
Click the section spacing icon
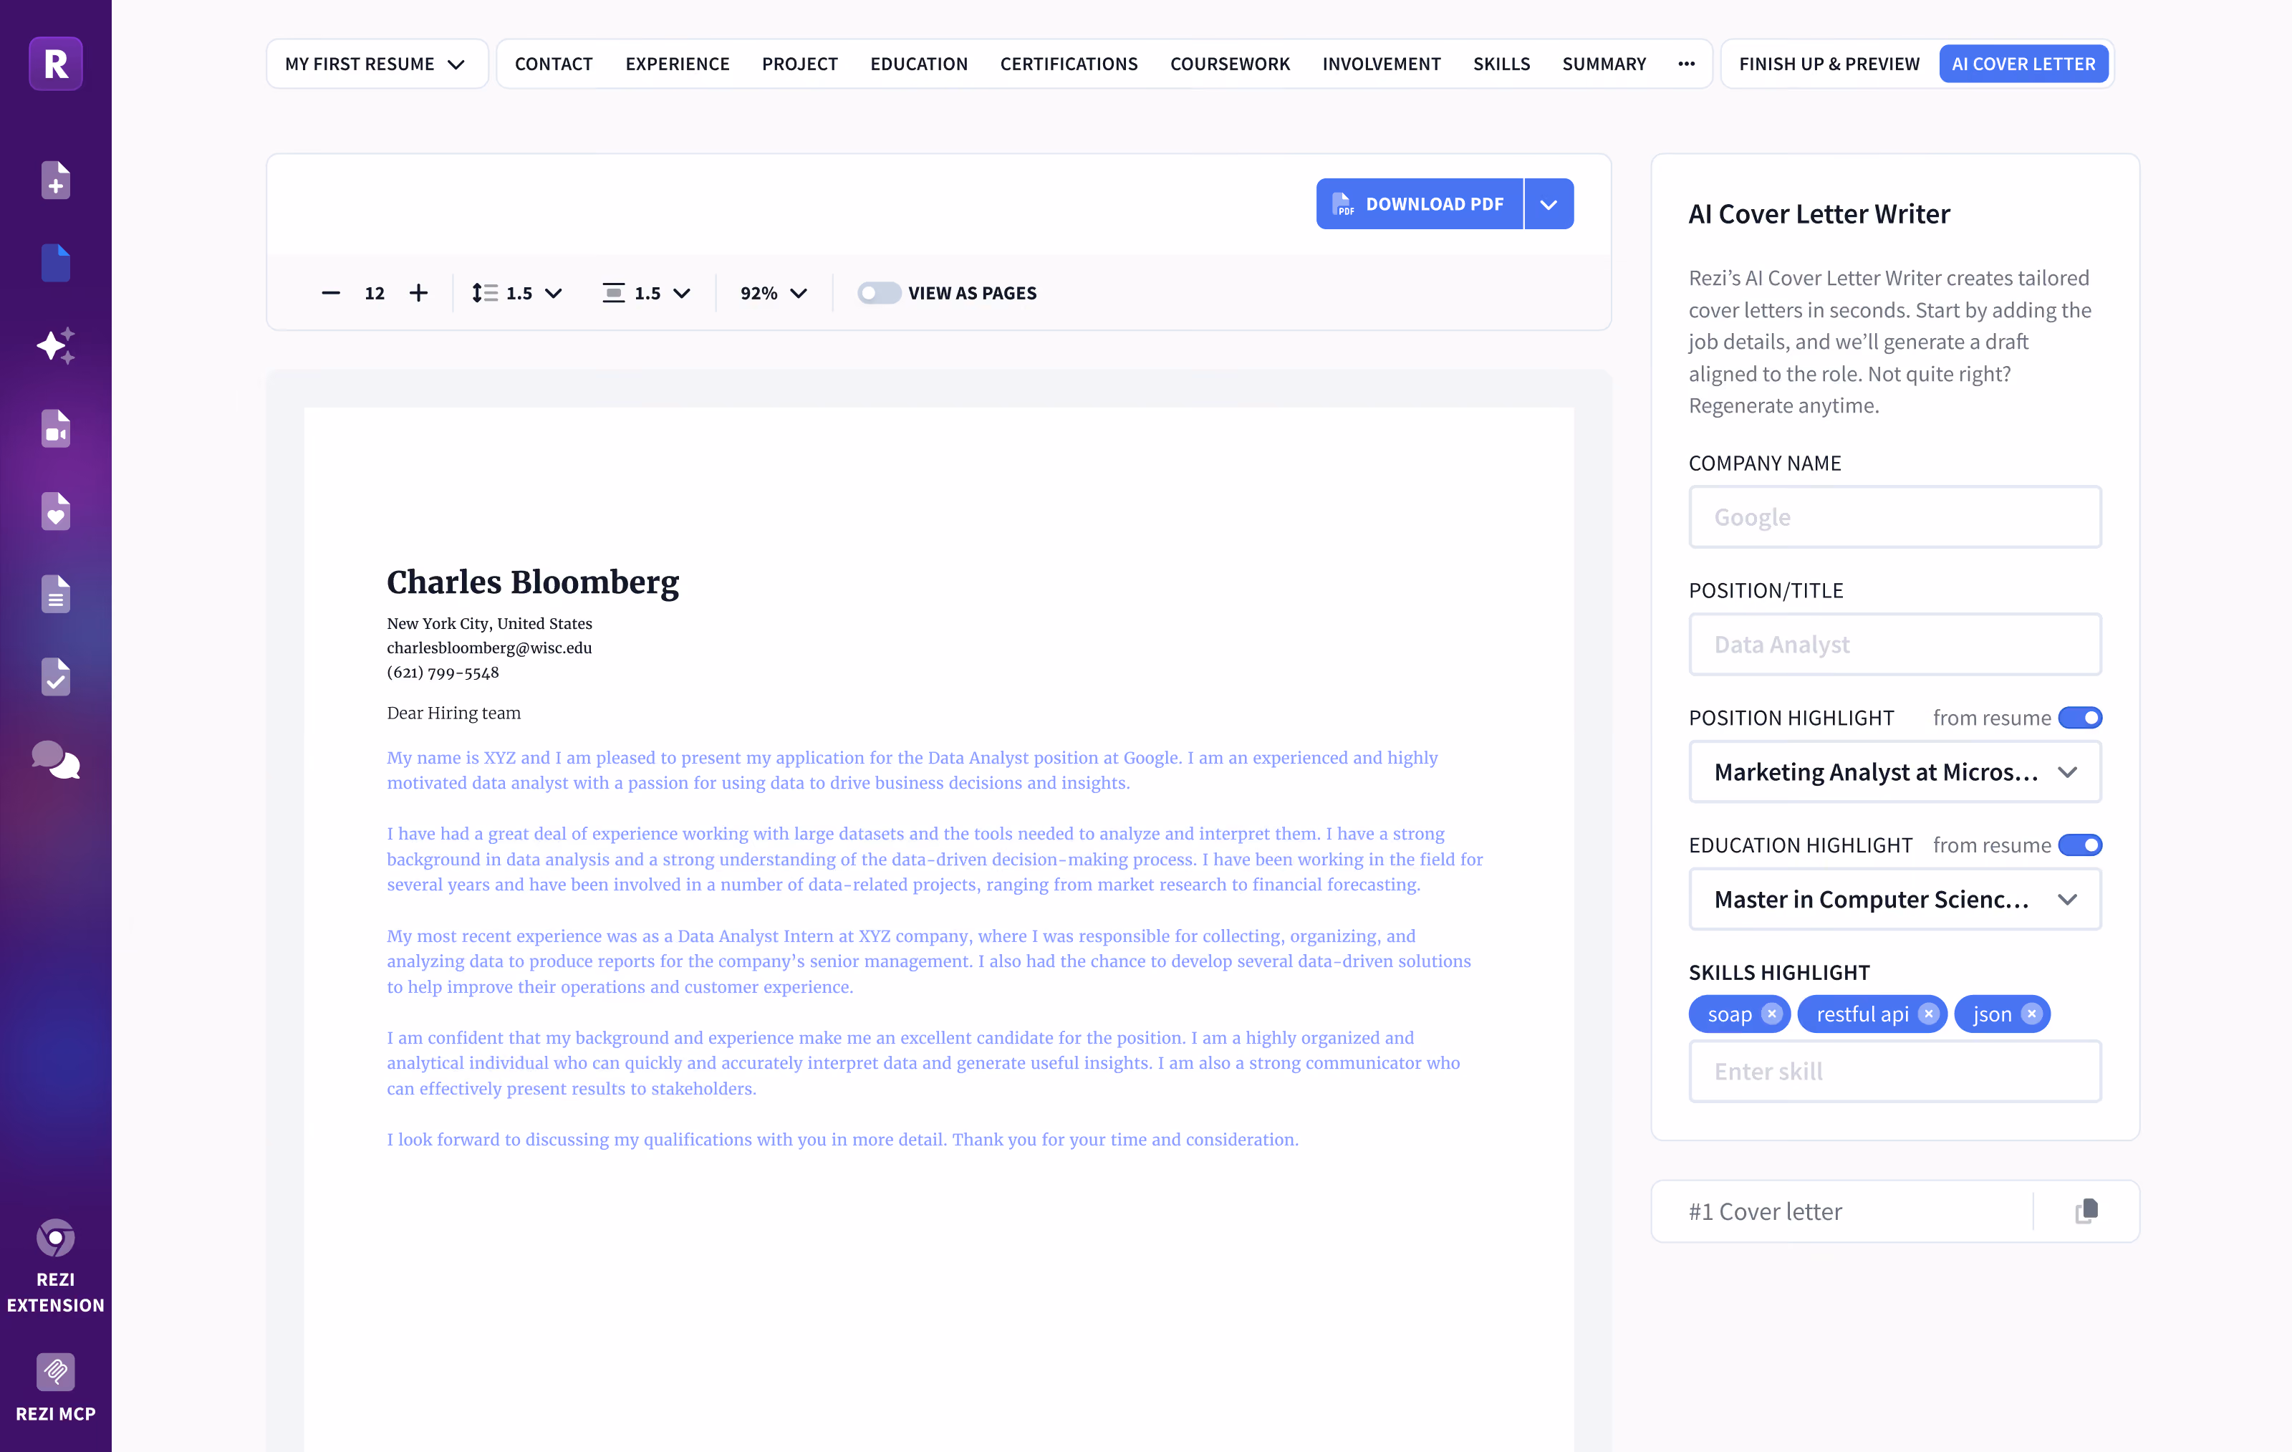point(614,293)
